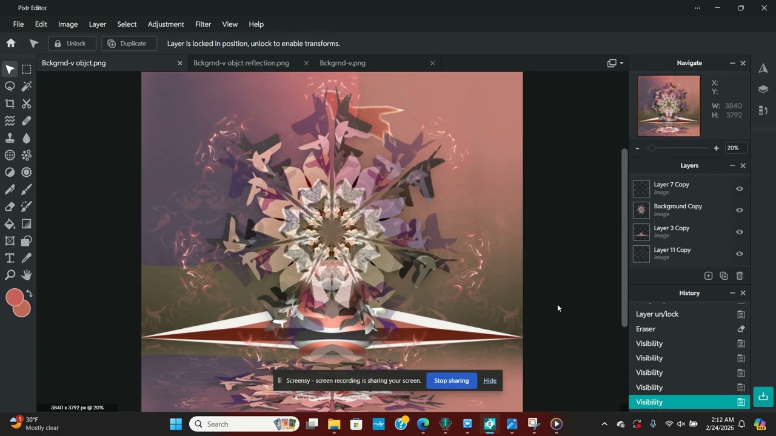776x436 pixels.
Task: Toggle Layer 3 Copy visibility eye
Action: [x=740, y=232]
